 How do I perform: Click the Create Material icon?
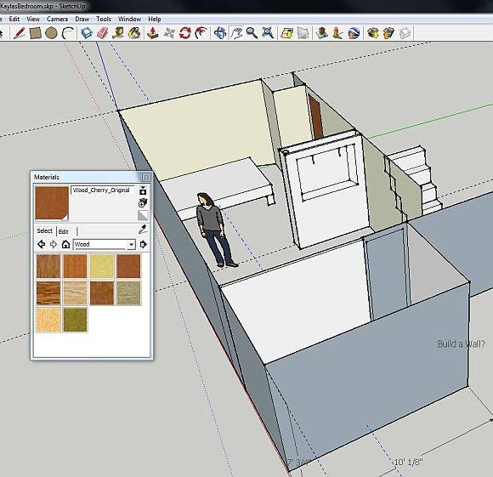click(x=143, y=203)
